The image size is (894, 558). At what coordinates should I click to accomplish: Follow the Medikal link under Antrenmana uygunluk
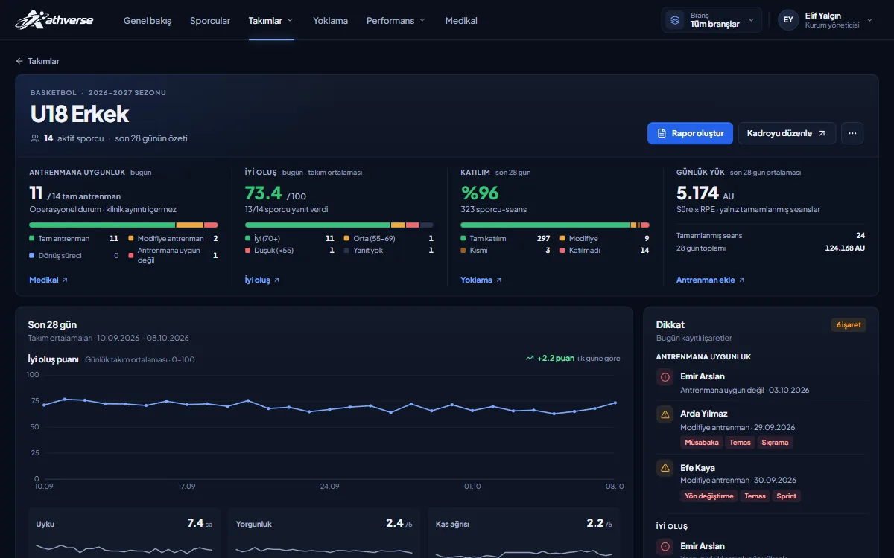(48, 280)
